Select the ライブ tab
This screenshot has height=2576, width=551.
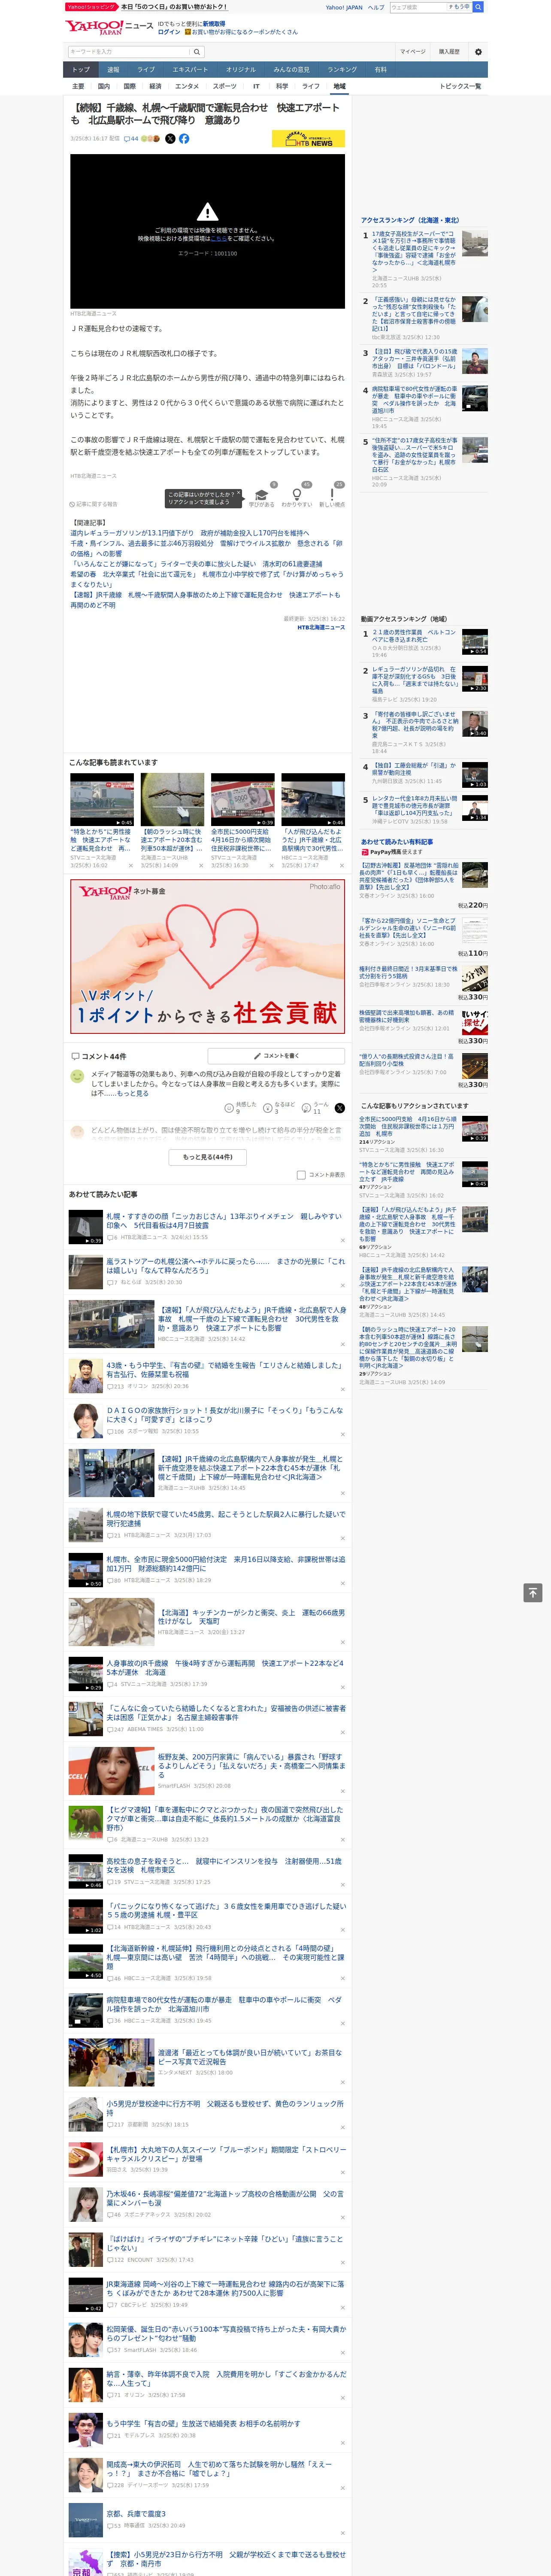click(146, 70)
